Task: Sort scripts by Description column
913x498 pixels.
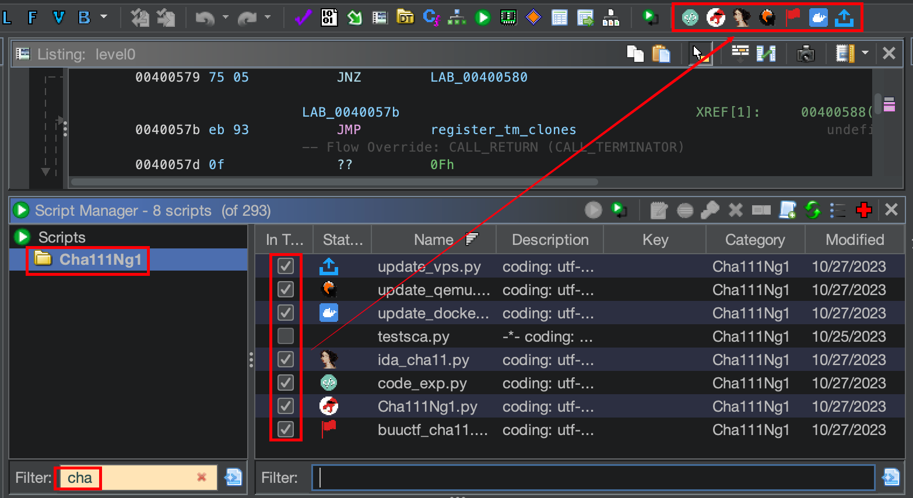Action: click(x=550, y=240)
